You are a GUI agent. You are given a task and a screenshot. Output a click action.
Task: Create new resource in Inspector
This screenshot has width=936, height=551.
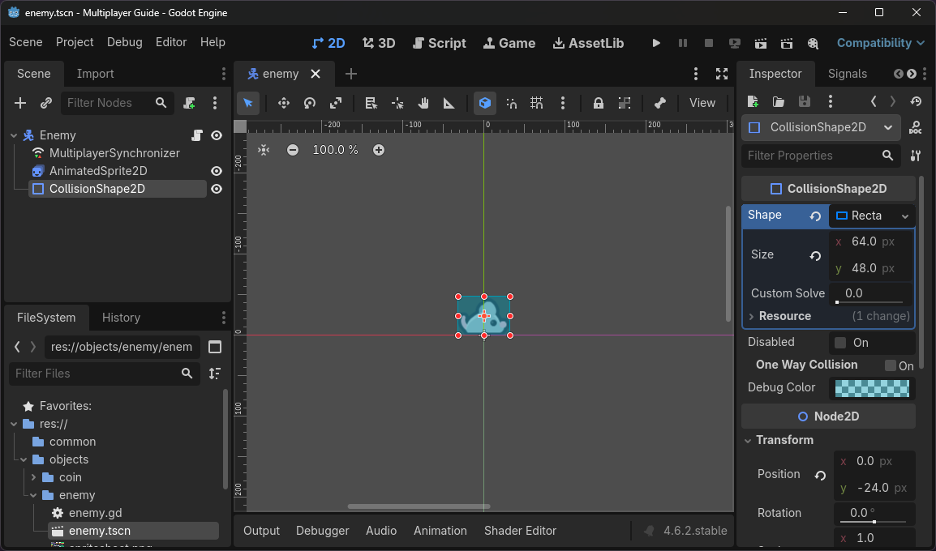click(x=753, y=101)
